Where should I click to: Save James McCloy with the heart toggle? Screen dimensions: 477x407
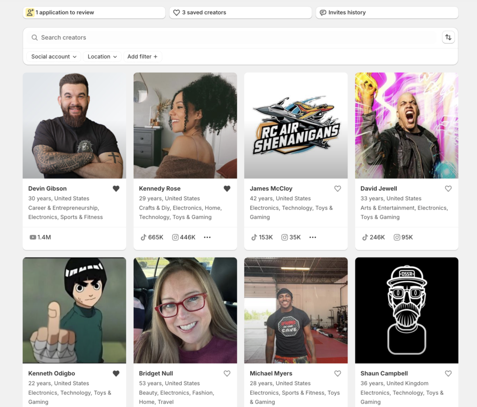[x=338, y=189]
